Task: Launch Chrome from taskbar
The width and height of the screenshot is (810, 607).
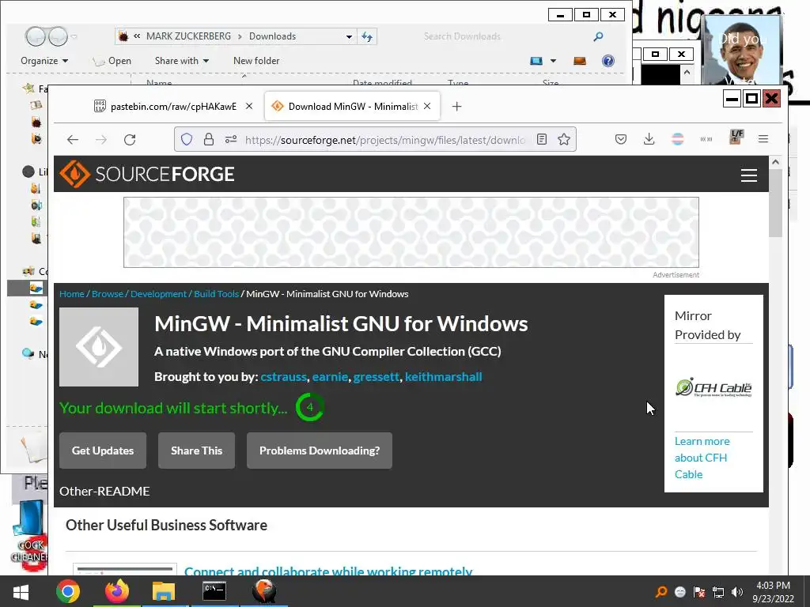Action: tap(68, 591)
